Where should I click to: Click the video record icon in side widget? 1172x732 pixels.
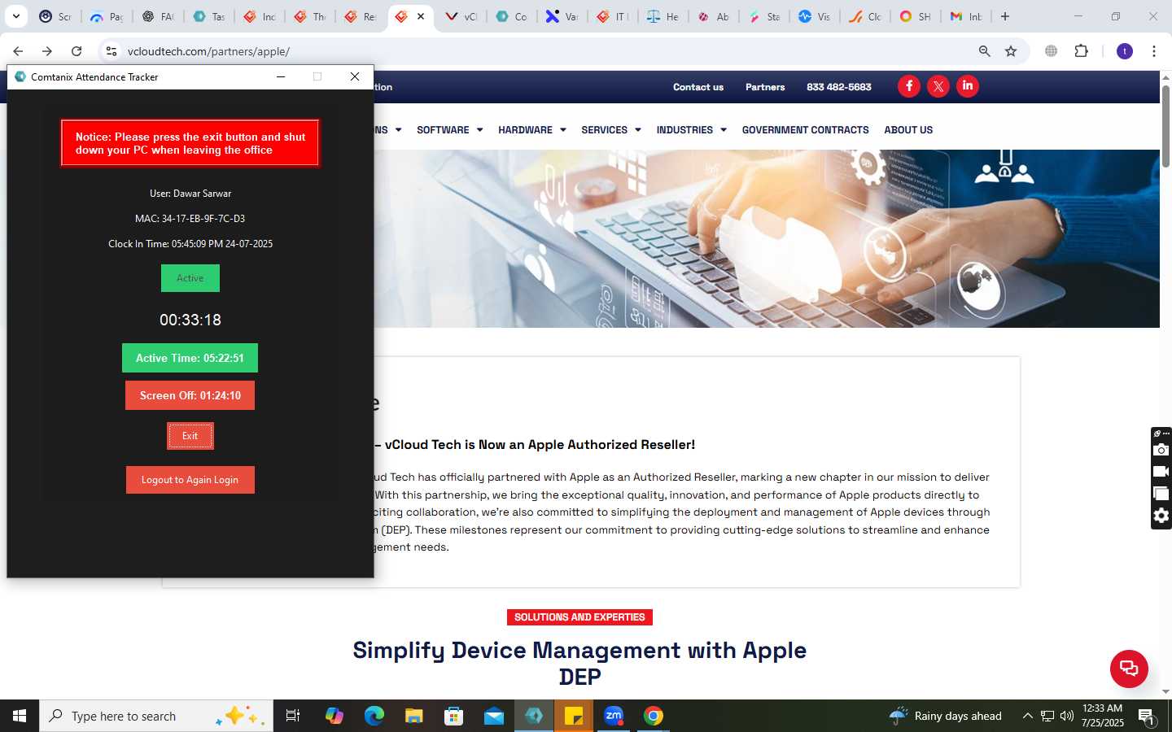1161,472
